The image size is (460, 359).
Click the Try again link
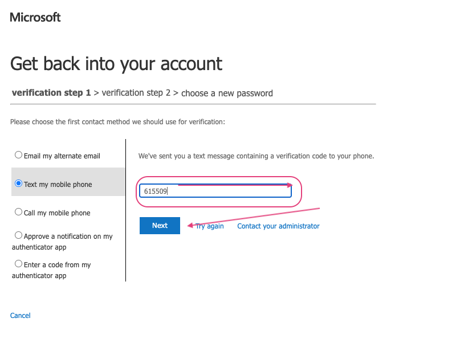click(209, 226)
